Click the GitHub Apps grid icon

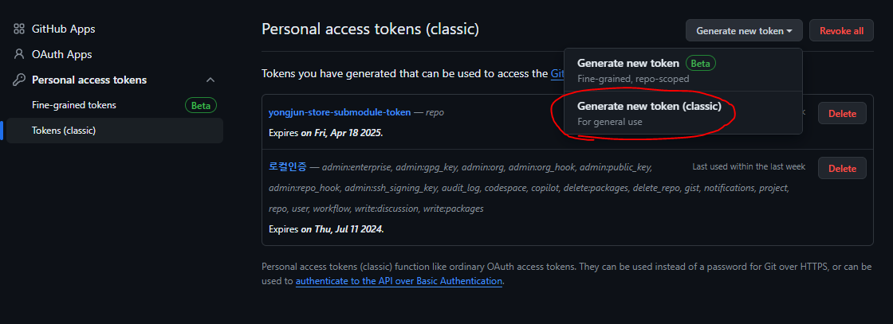click(x=19, y=29)
